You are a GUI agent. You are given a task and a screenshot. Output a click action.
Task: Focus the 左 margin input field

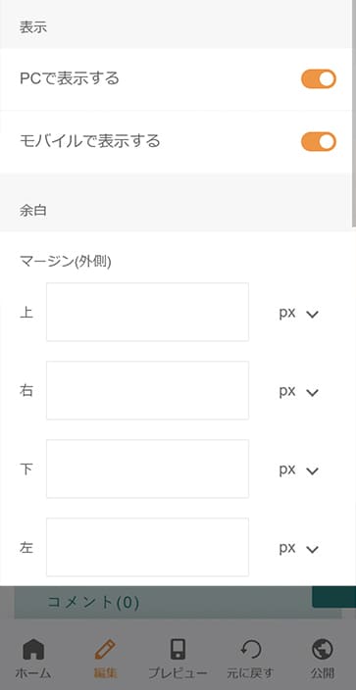[148, 547]
